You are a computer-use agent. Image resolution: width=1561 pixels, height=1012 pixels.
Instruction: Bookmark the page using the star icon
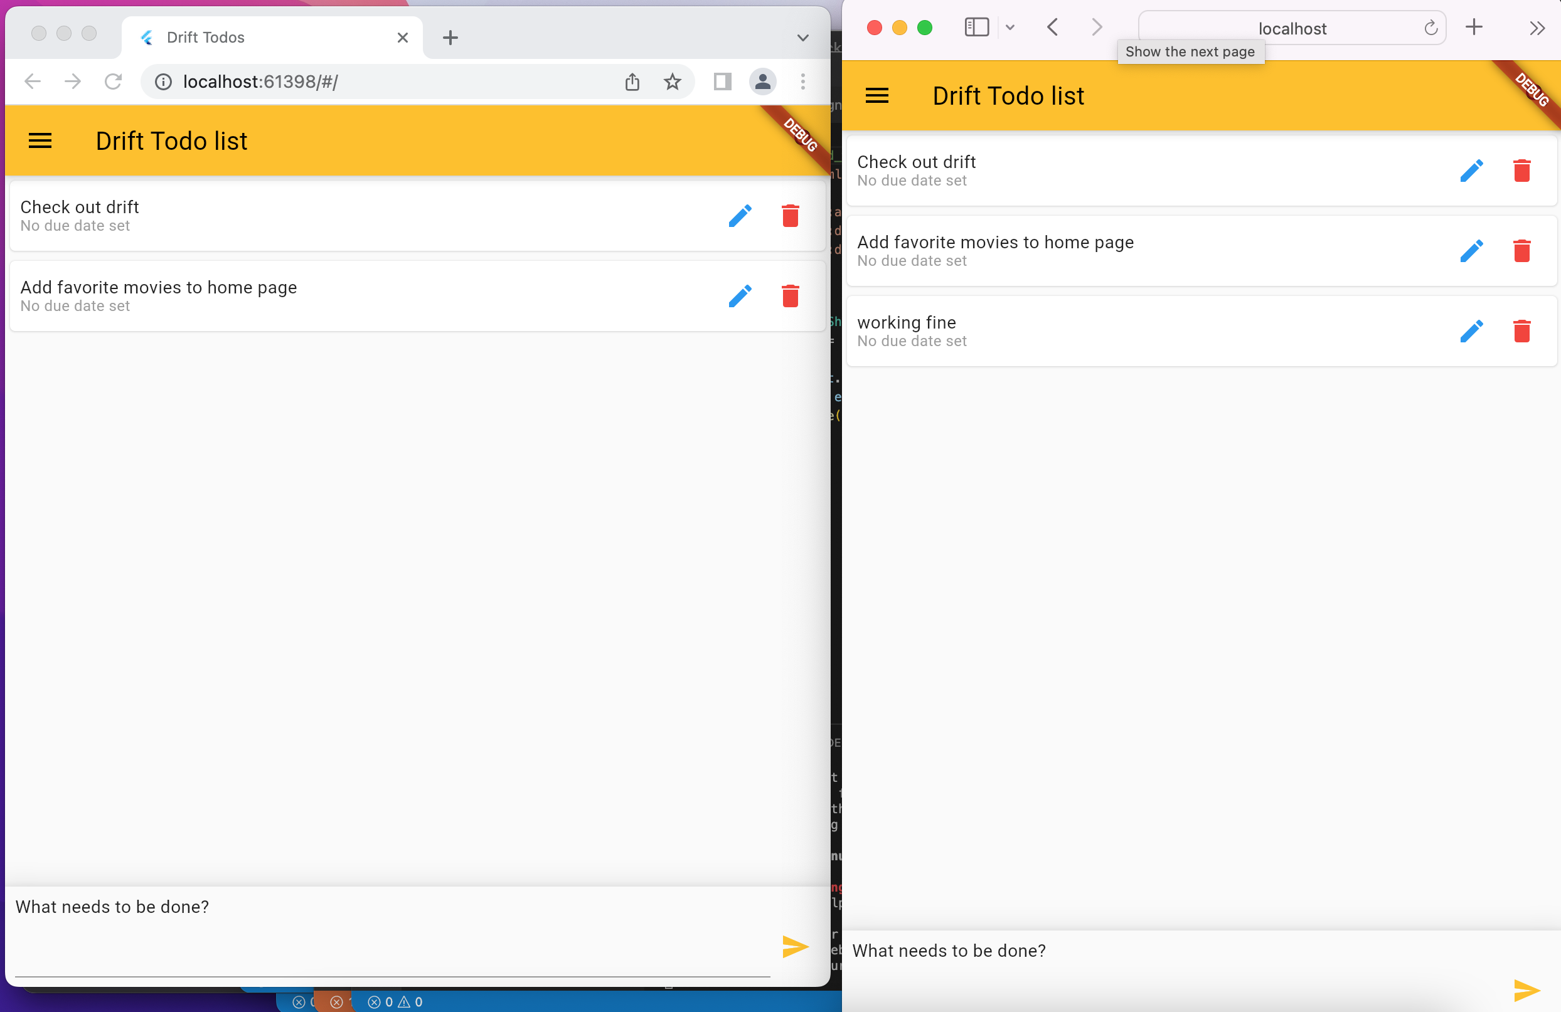coord(671,82)
